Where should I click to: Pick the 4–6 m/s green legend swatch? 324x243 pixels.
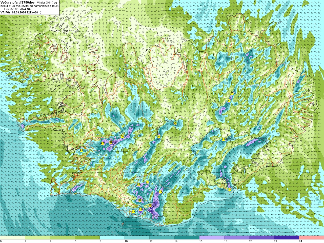point(62,237)
